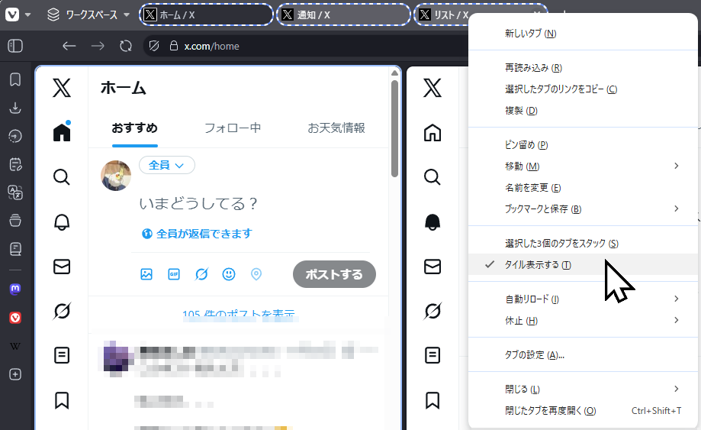Open the Mastodon web panel

tap(14, 289)
